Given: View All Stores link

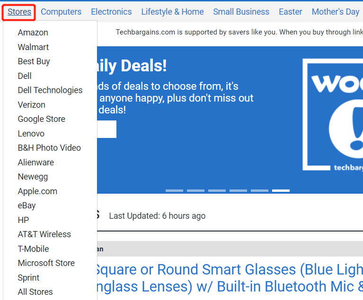Looking at the screenshot, I should click(35, 292).
